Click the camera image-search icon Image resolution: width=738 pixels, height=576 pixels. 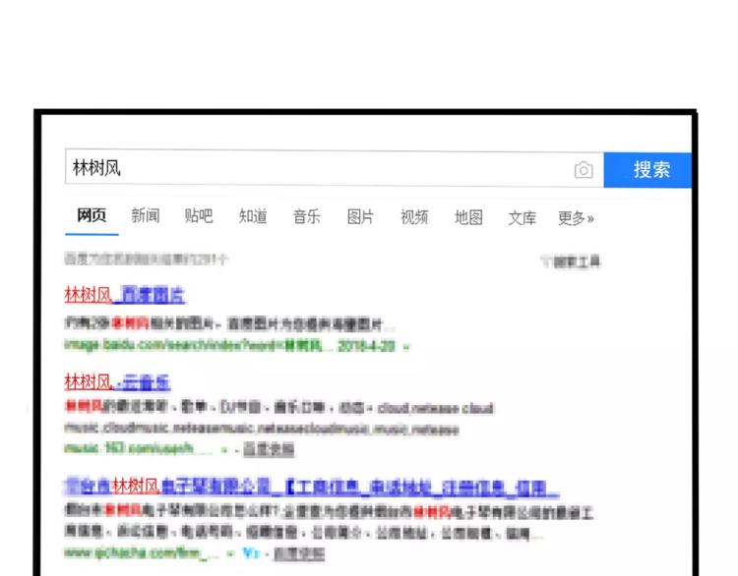point(584,170)
